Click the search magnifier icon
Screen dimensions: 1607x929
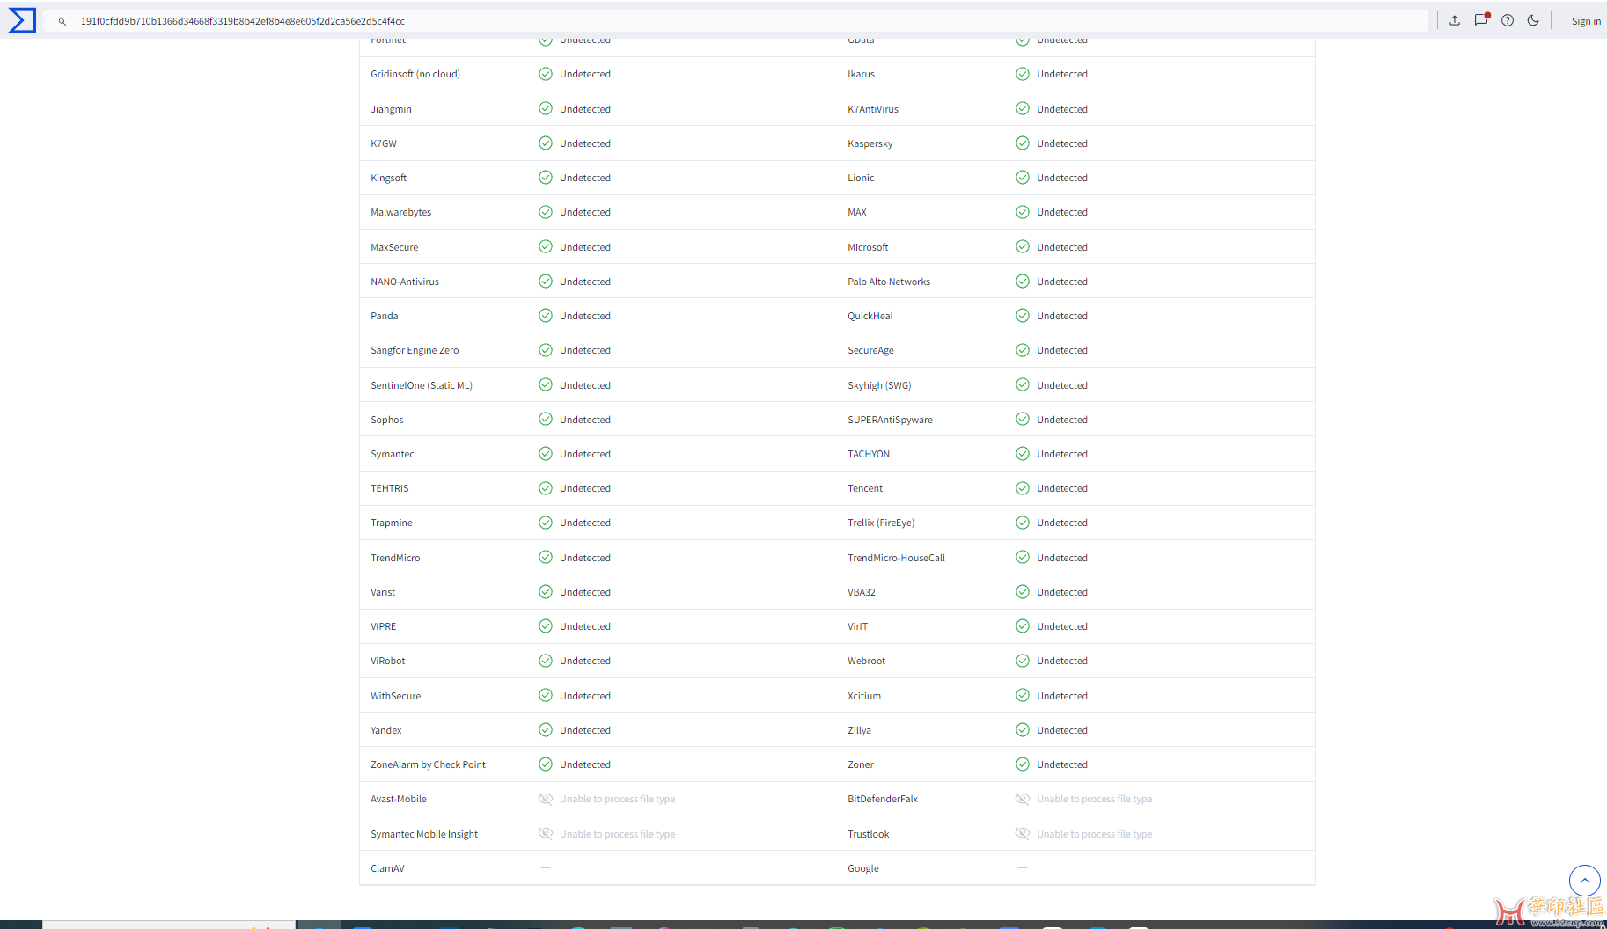62,21
